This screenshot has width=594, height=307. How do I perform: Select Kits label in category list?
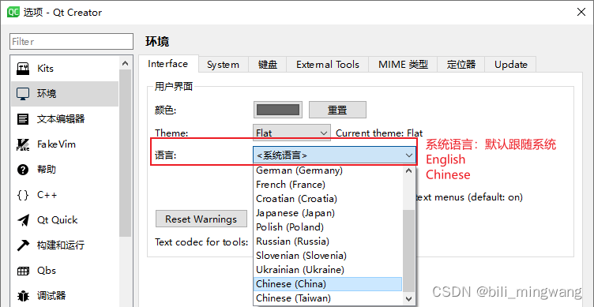(x=45, y=69)
